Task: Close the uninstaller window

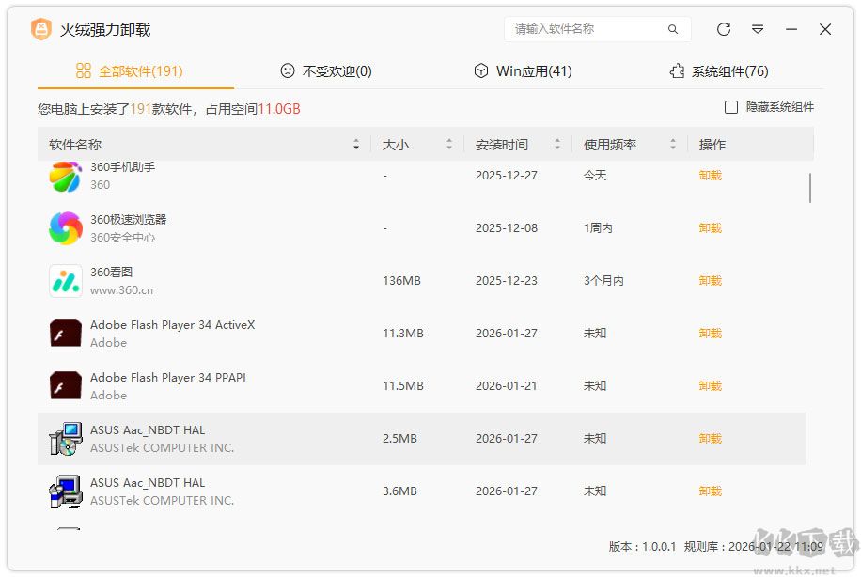Action: click(x=825, y=29)
